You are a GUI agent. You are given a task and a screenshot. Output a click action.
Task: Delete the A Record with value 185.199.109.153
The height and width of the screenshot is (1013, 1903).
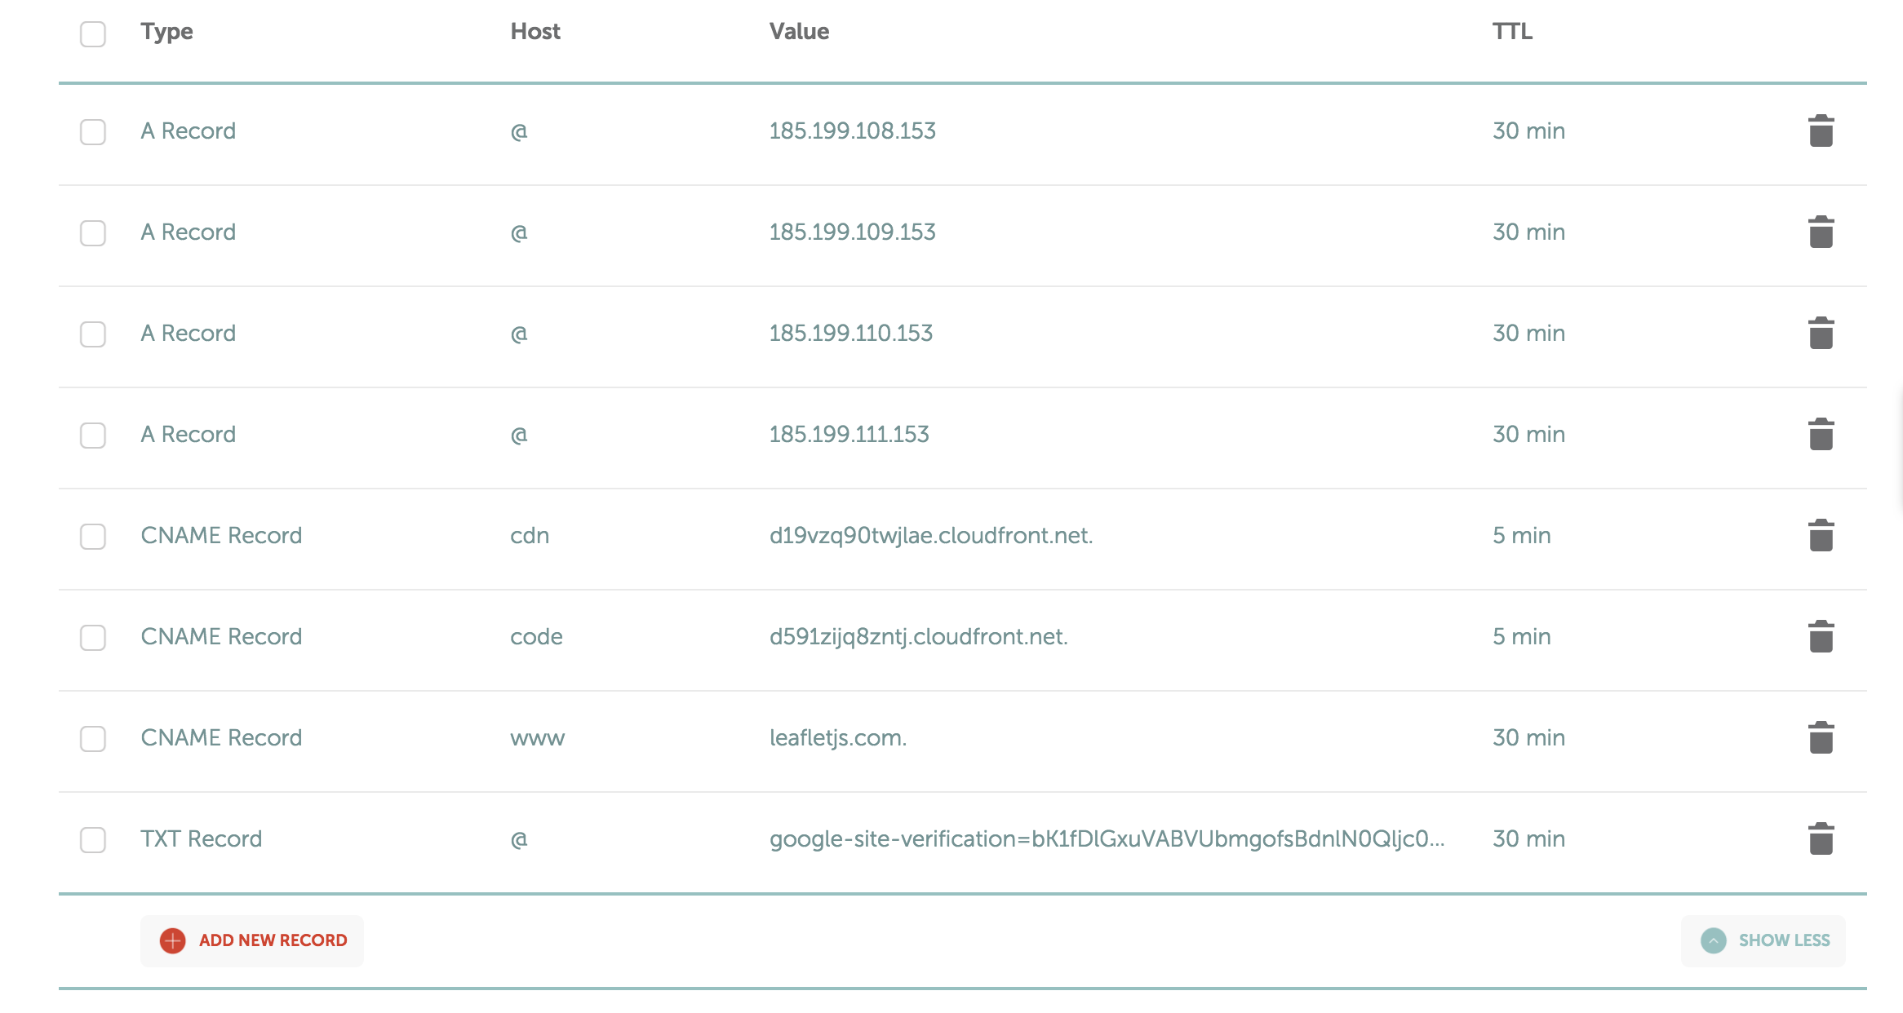[1820, 232]
